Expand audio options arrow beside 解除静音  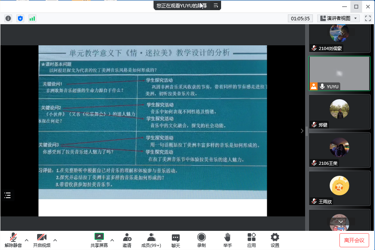coord(27,240)
